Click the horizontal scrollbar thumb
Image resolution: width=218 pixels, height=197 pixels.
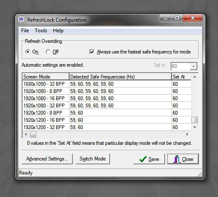pyautogui.click(x=33, y=134)
